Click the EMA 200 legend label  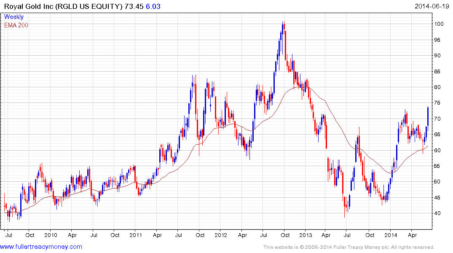coord(16,25)
